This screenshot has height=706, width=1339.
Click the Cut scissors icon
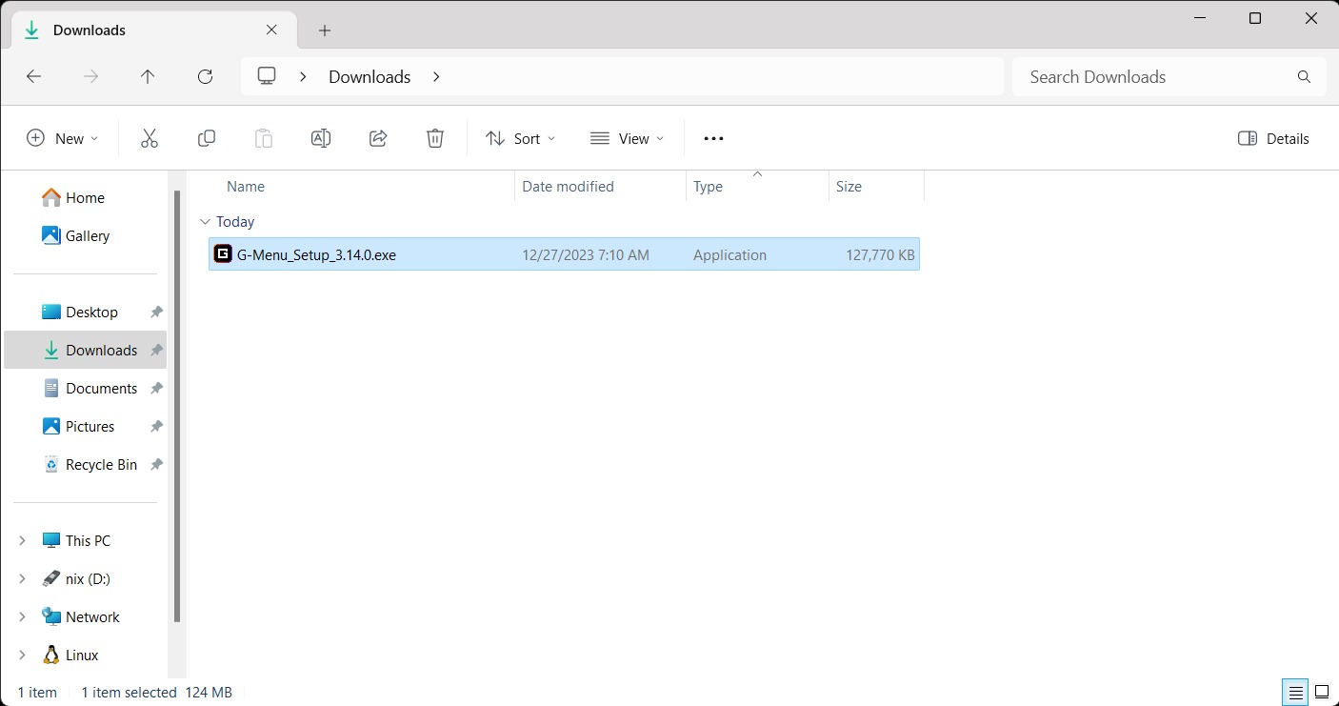(150, 138)
